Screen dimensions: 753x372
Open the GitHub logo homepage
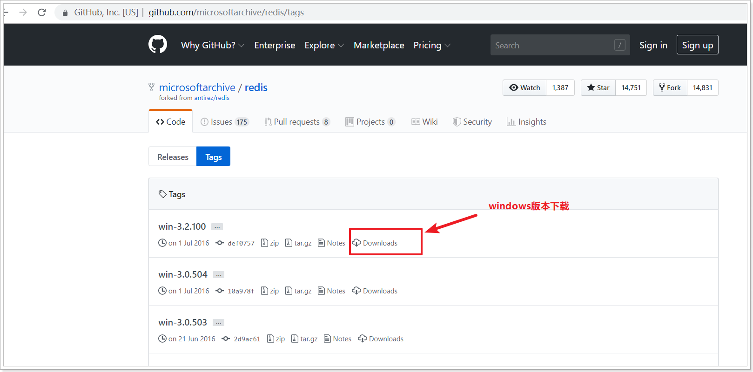158,45
